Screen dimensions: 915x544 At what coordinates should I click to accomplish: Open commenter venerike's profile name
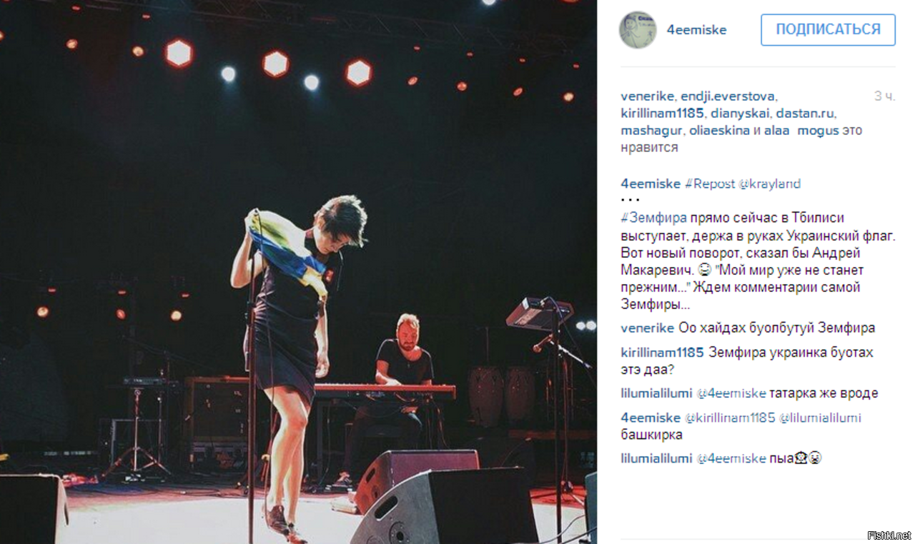(647, 328)
